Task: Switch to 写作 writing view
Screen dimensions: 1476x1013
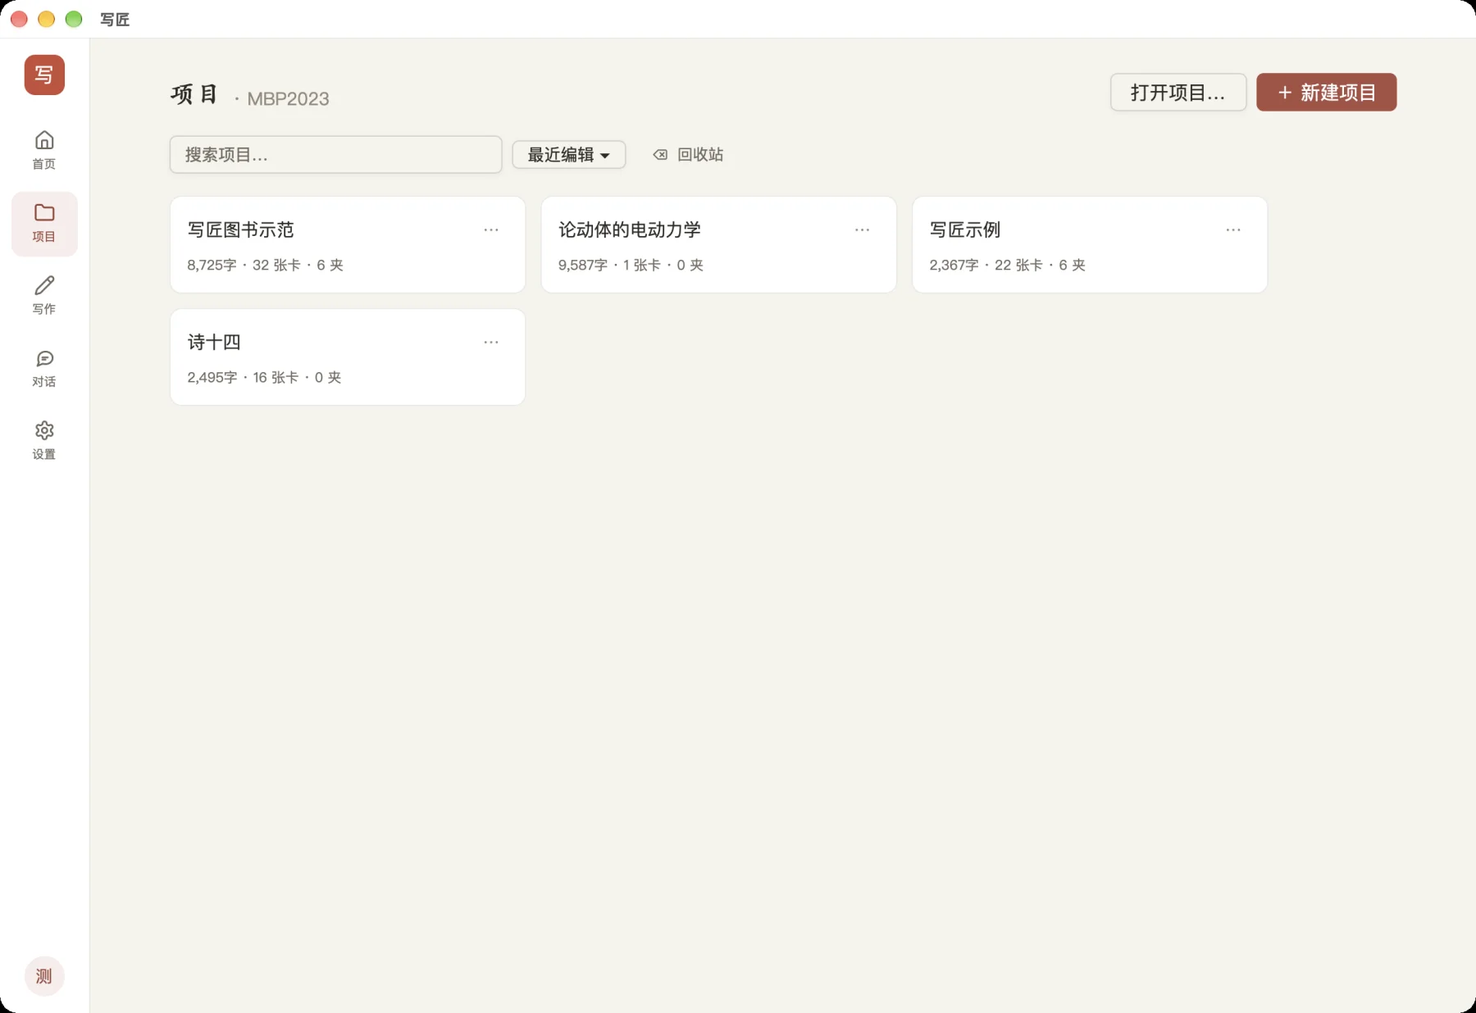Action: coord(44,295)
